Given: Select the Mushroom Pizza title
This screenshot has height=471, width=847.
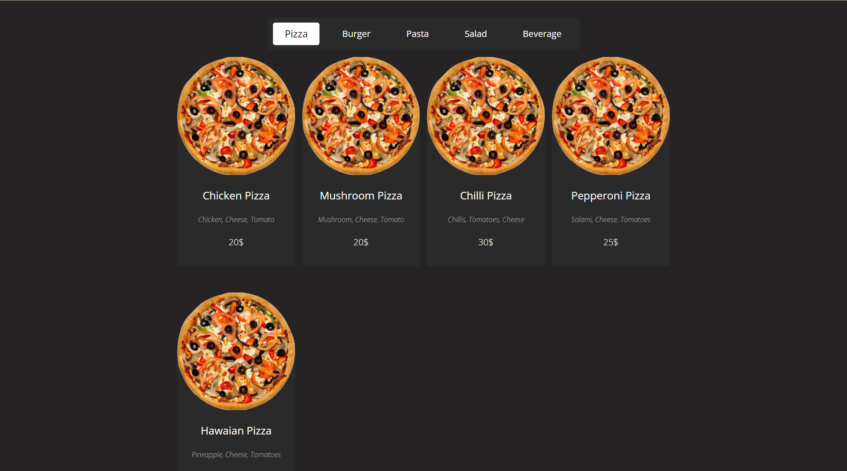Looking at the screenshot, I should (361, 195).
